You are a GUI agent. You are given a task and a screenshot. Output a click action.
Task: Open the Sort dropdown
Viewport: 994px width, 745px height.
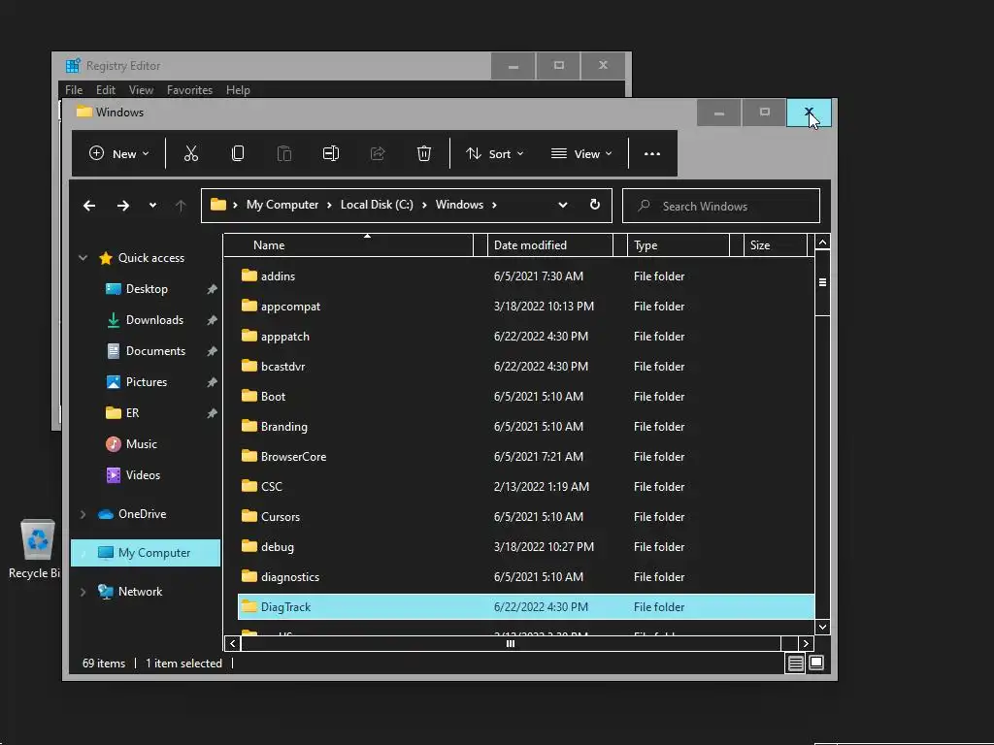point(494,153)
